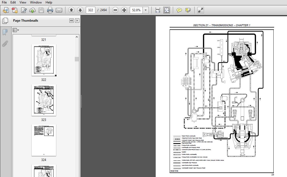Select page 322 thumbnail

click(x=44, y=60)
